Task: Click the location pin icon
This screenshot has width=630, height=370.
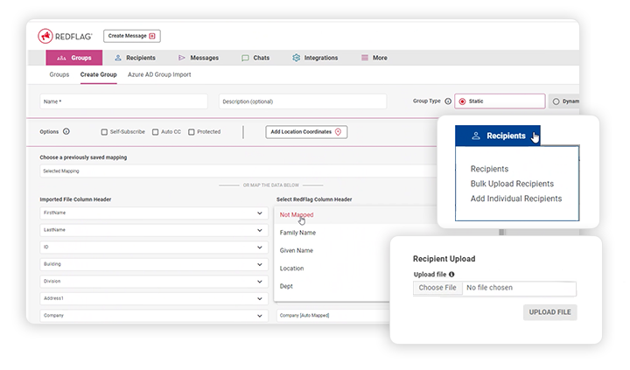Action: [x=339, y=132]
